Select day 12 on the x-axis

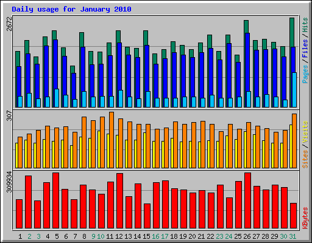(119, 236)
